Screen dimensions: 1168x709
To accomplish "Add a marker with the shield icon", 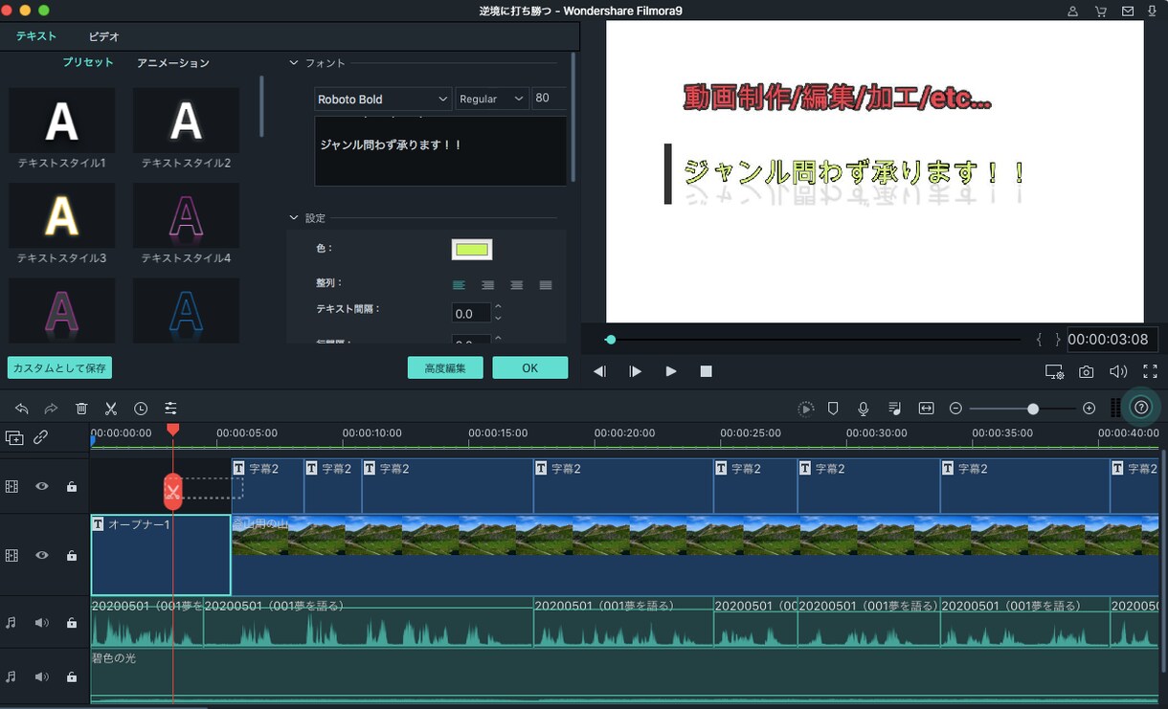I will [833, 409].
